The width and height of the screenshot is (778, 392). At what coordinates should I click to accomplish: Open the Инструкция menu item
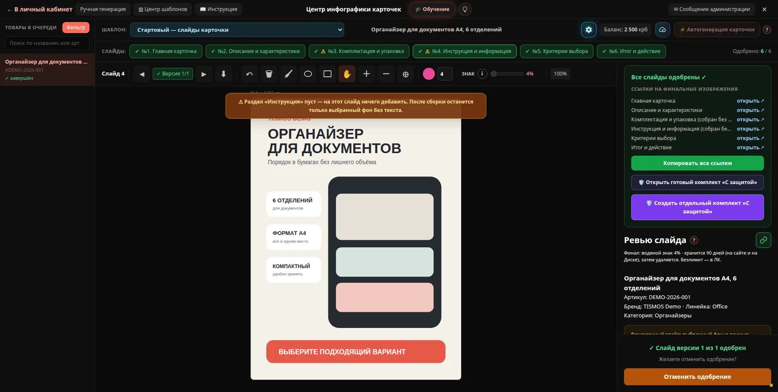(x=218, y=9)
